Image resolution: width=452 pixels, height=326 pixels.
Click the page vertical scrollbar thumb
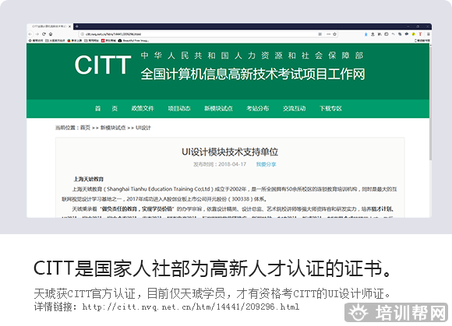431,103
